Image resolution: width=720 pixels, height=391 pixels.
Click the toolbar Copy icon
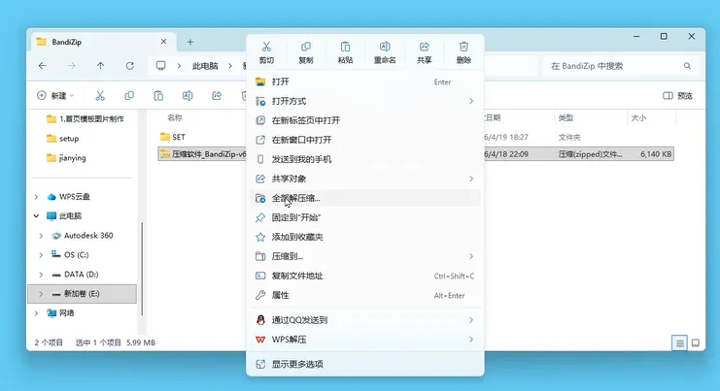pos(129,95)
